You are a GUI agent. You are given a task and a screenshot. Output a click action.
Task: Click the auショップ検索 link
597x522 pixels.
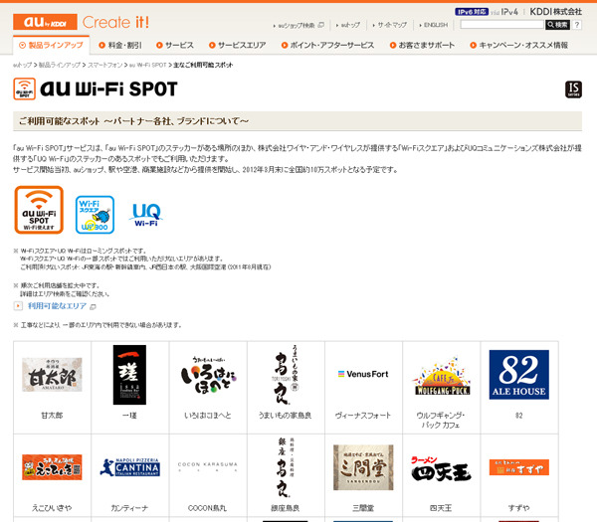[x=298, y=25]
